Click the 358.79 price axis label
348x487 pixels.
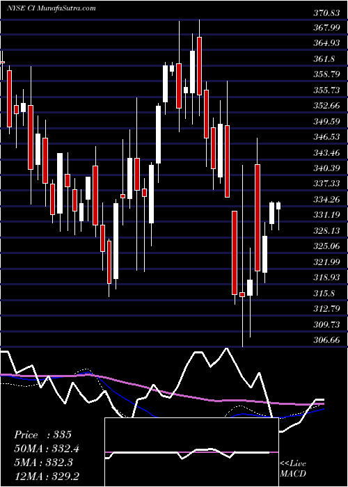click(x=326, y=74)
